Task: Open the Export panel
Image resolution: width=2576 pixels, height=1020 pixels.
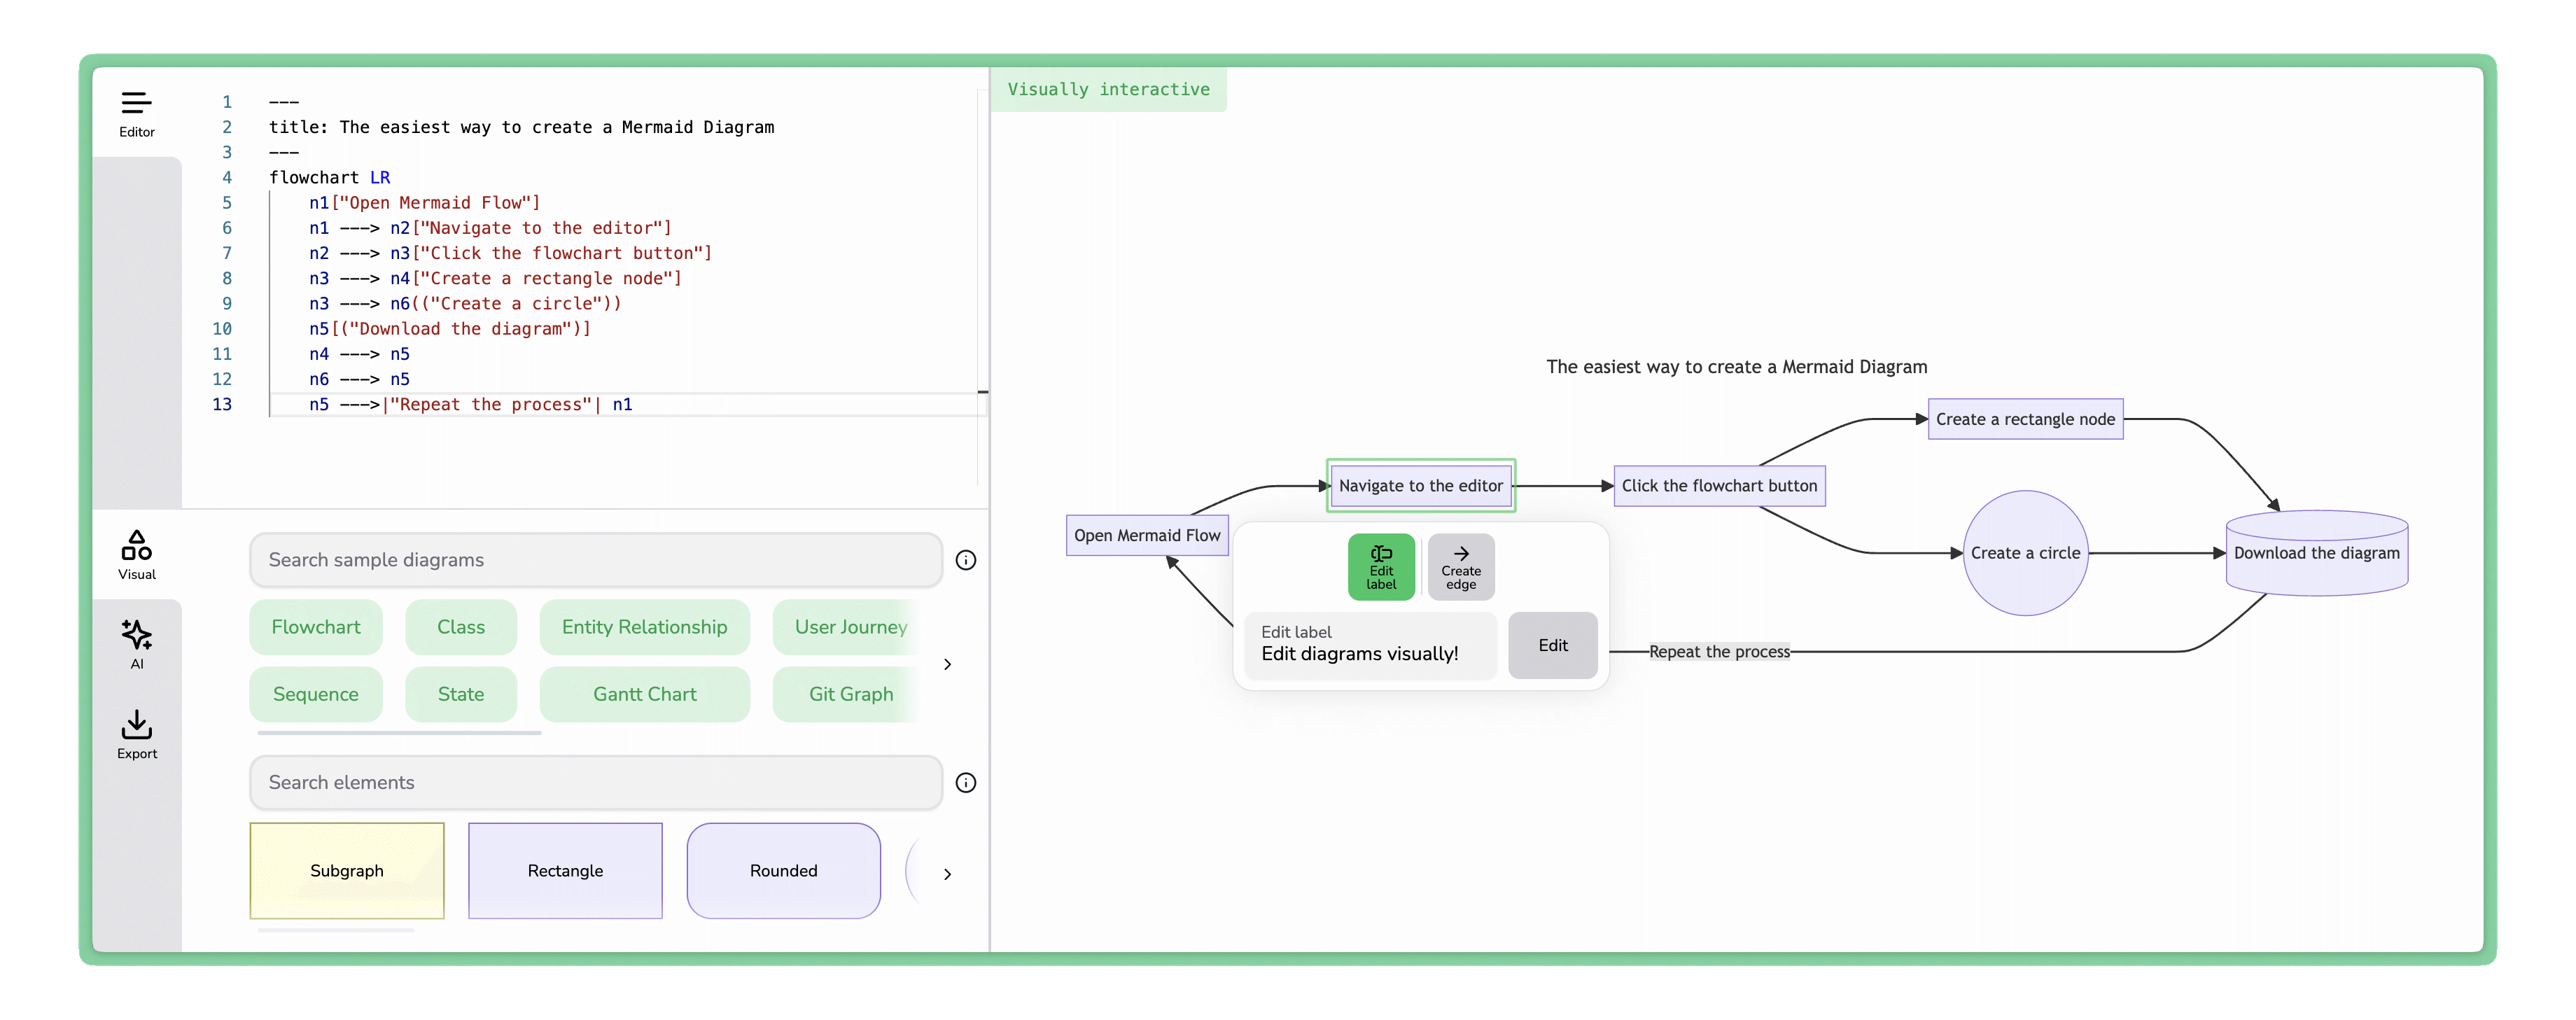Action: (136, 733)
